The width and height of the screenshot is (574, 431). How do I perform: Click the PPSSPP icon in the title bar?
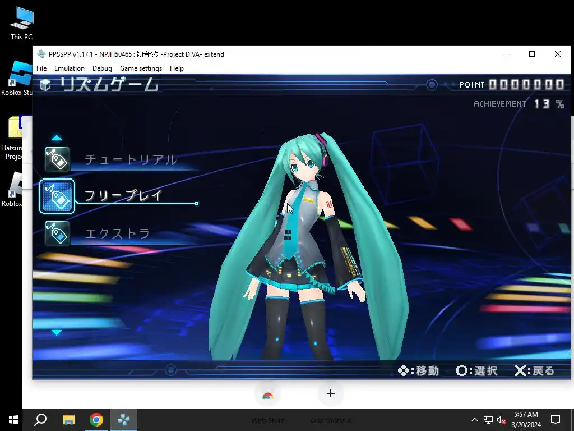click(x=41, y=54)
